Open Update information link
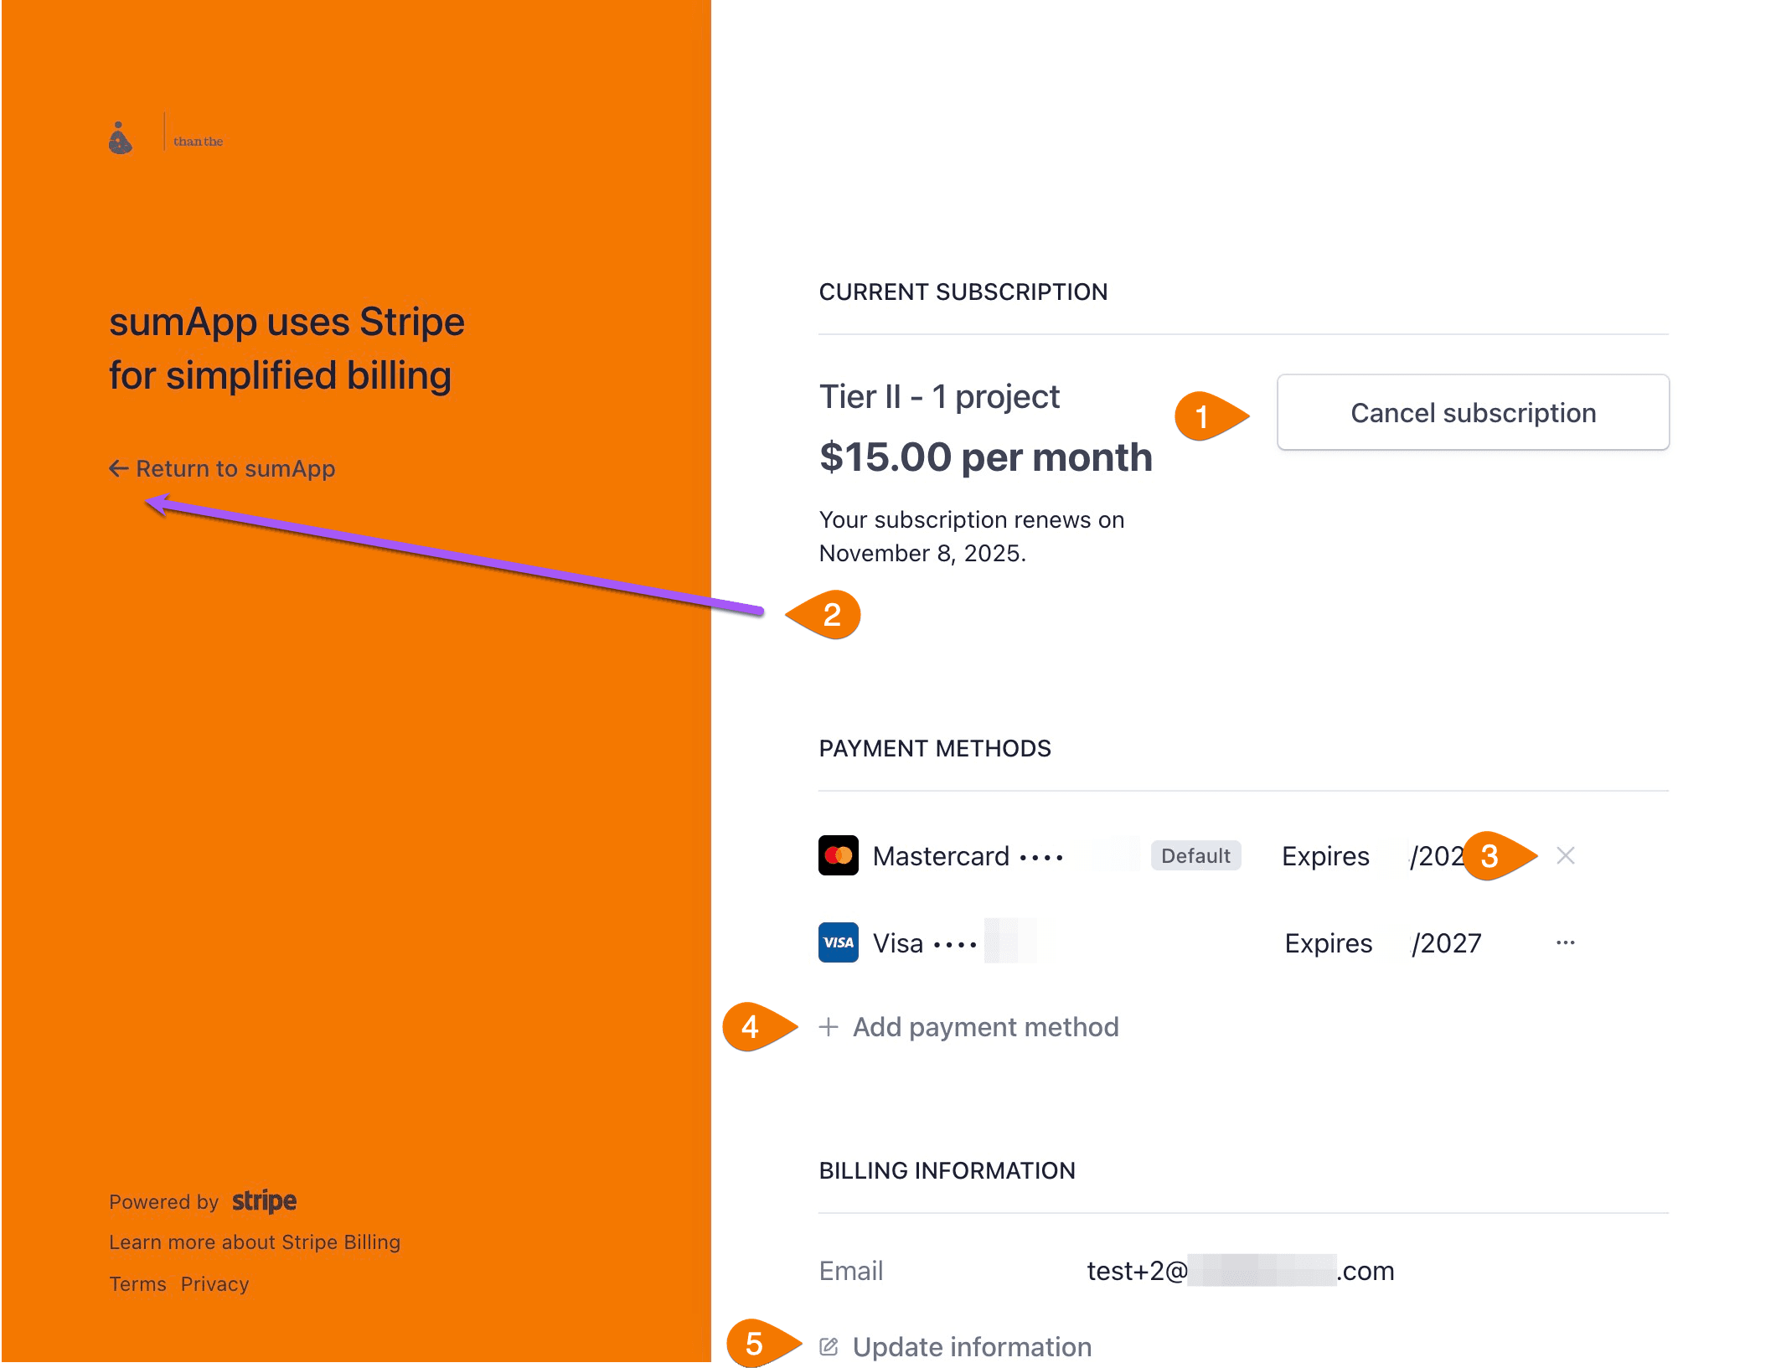Viewport: 1776px width, 1368px height. [x=972, y=1346]
